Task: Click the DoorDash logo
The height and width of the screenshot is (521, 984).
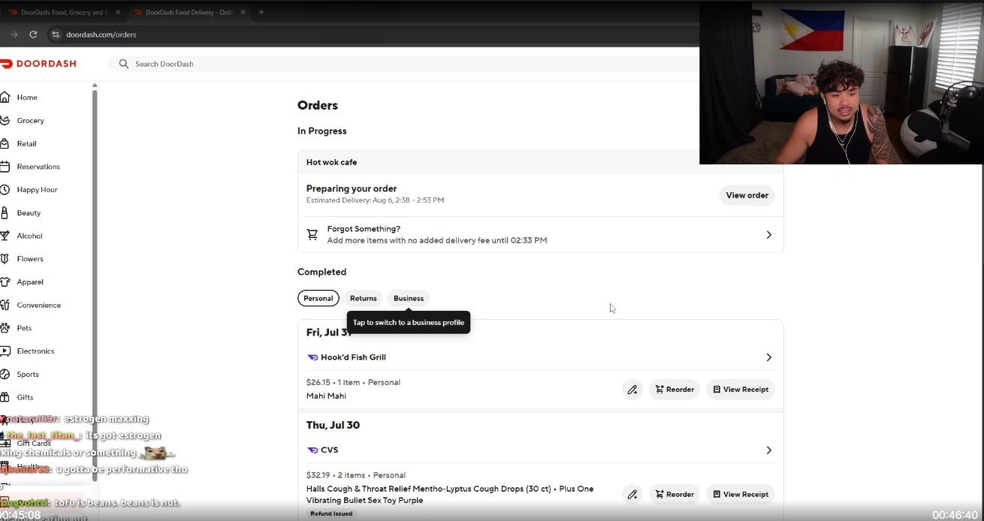Action: click(x=38, y=64)
